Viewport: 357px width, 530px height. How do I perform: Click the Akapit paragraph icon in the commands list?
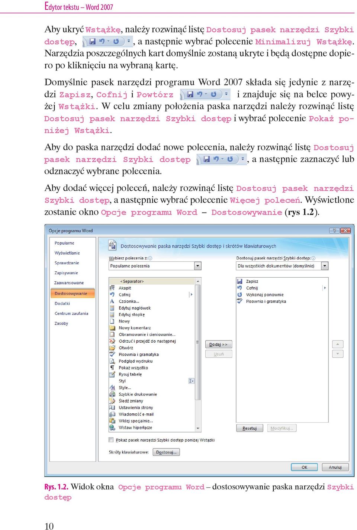112,288
